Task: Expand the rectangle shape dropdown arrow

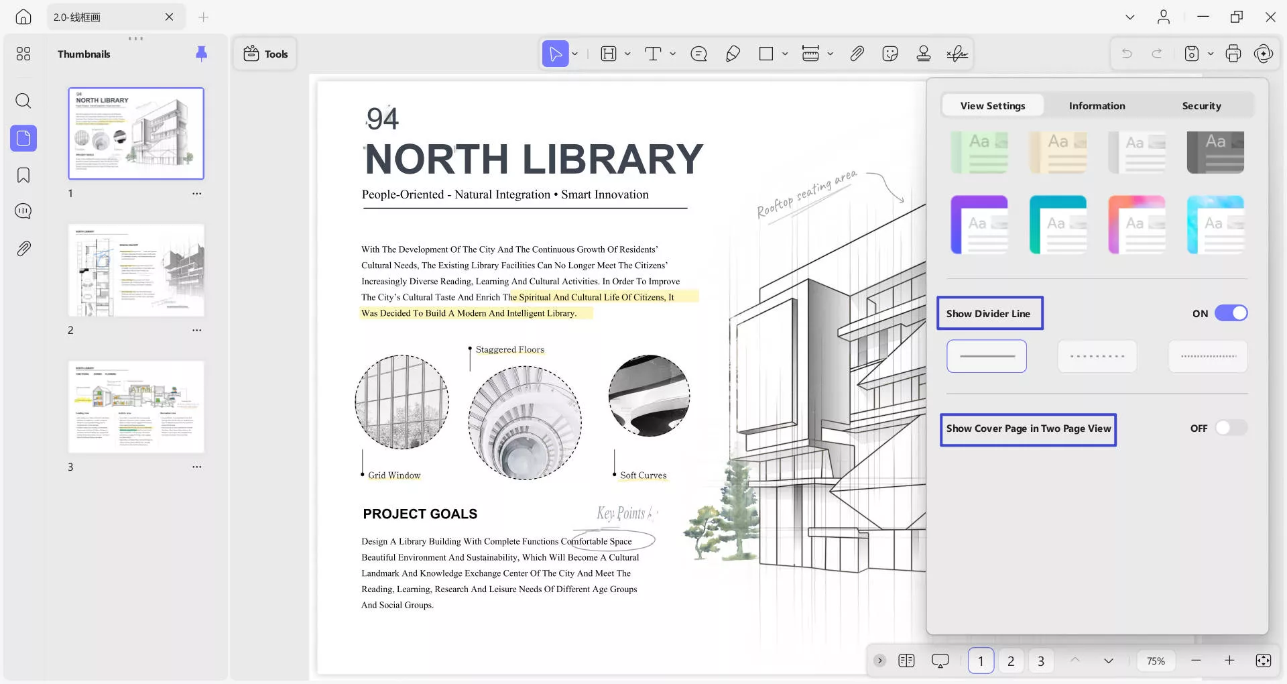Action: pyautogui.click(x=785, y=54)
